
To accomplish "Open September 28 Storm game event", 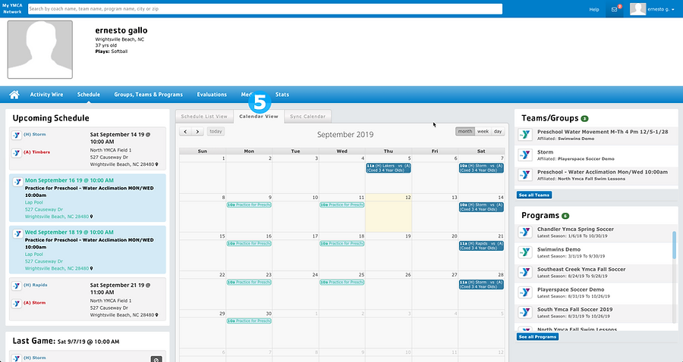I will (x=481, y=285).
